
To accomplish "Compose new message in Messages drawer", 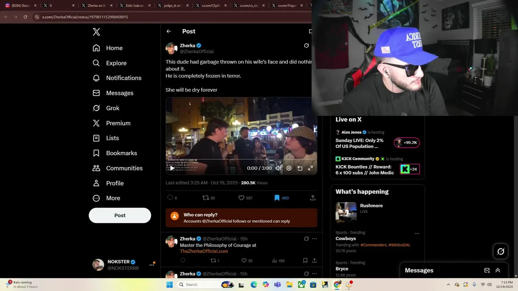I will tap(487, 270).
